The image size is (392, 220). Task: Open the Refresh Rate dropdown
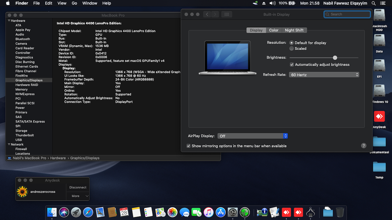point(324,75)
